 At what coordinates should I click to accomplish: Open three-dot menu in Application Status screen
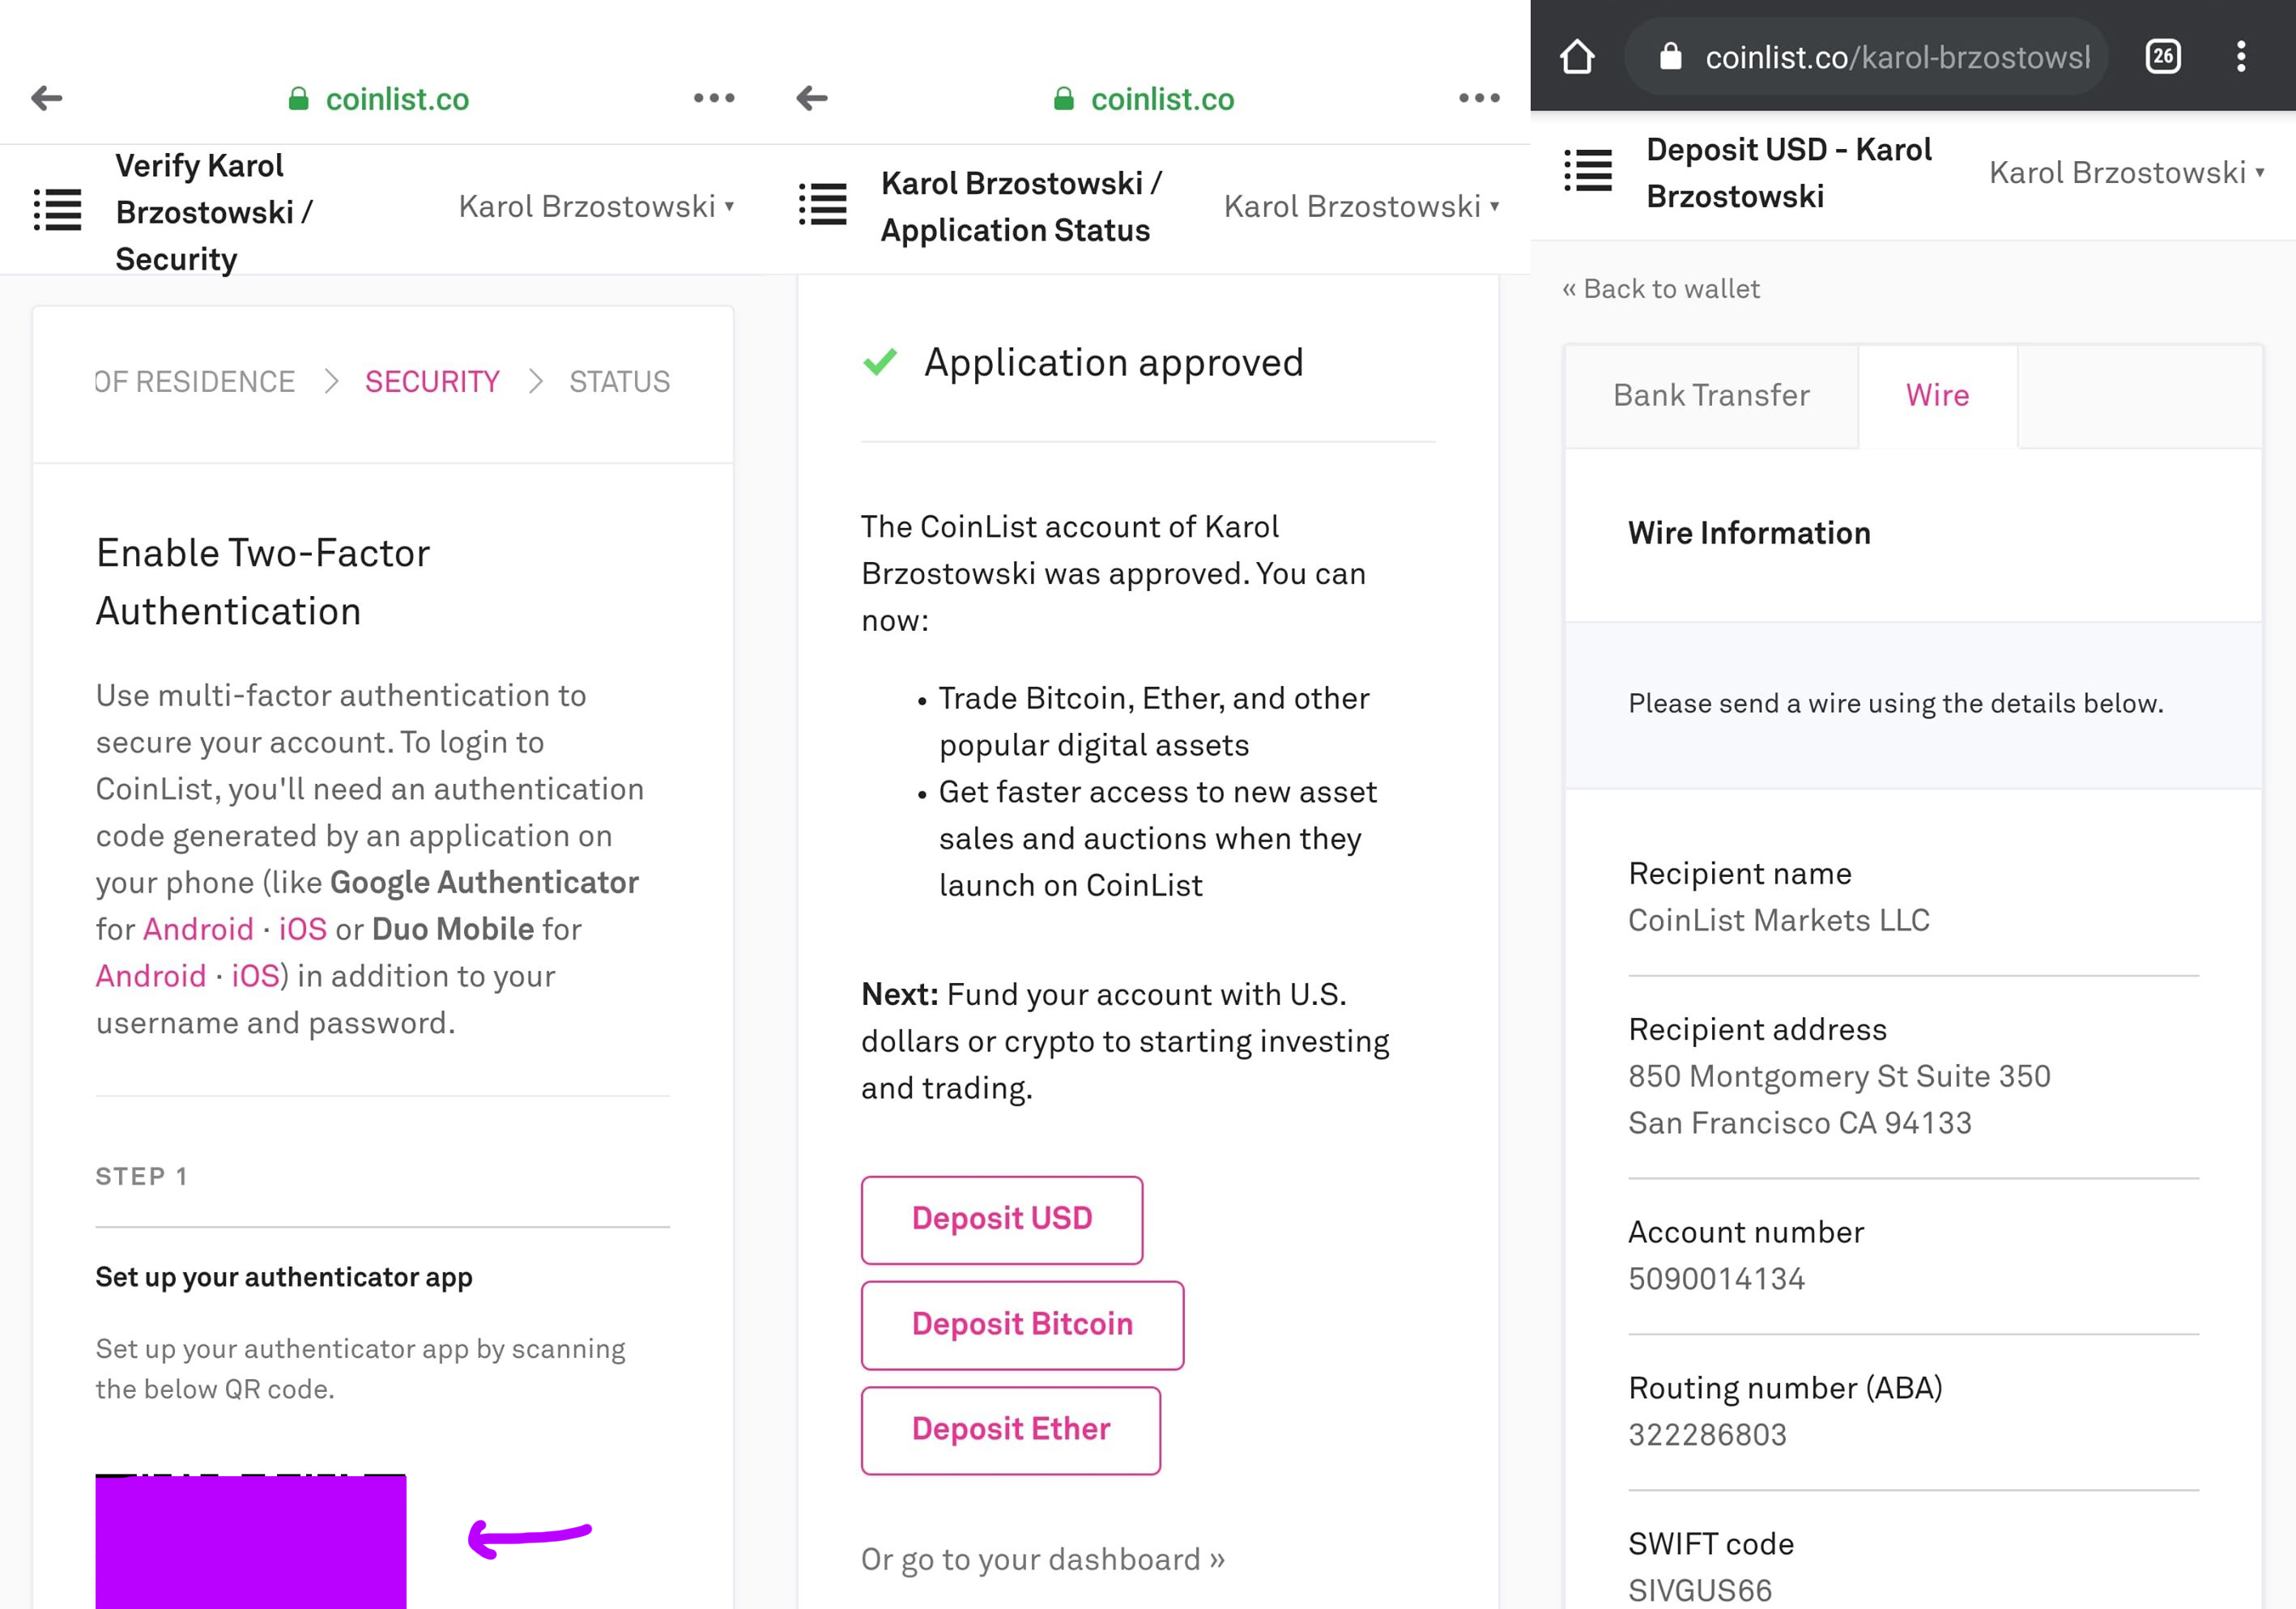[x=1479, y=98]
